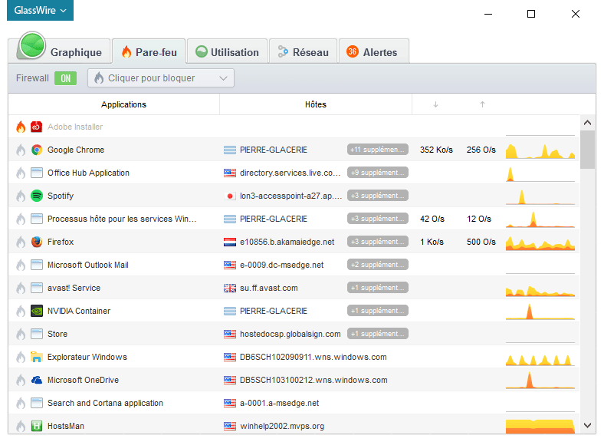Switch to the Pare-feu tab
The height and width of the screenshot is (442, 604).
[149, 51]
